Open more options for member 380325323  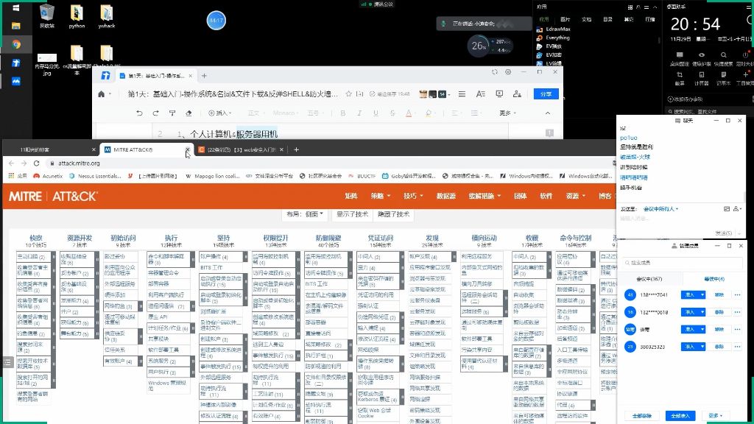tap(737, 347)
